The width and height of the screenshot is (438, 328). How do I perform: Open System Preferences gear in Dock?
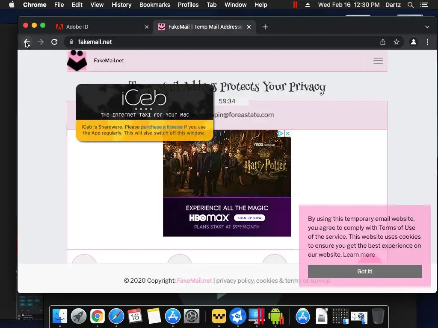pyautogui.click(x=192, y=316)
